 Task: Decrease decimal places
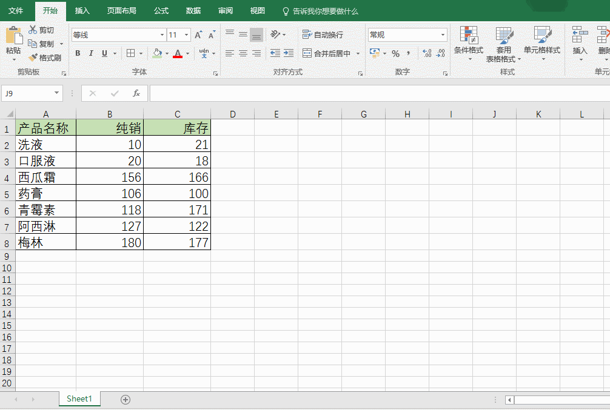[x=441, y=53]
